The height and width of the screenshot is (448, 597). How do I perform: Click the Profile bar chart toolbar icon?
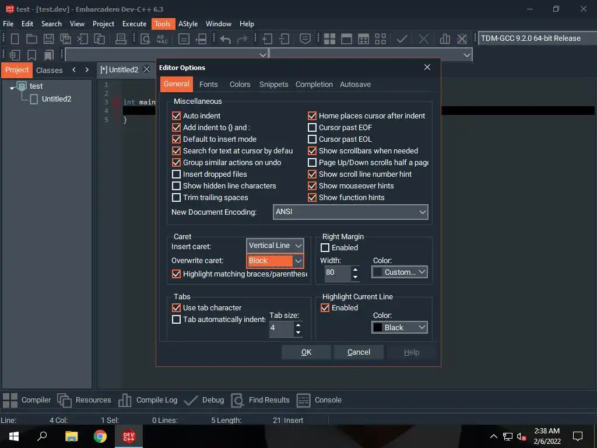coord(445,39)
